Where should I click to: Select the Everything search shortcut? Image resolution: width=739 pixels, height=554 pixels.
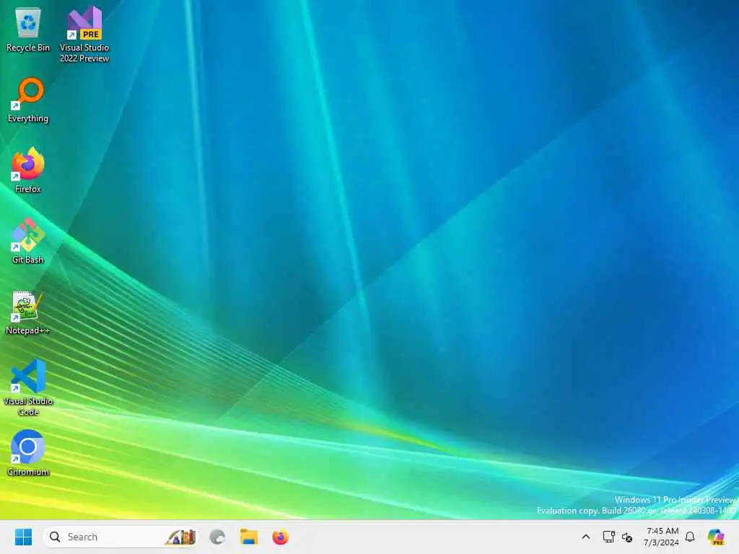click(28, 100)
